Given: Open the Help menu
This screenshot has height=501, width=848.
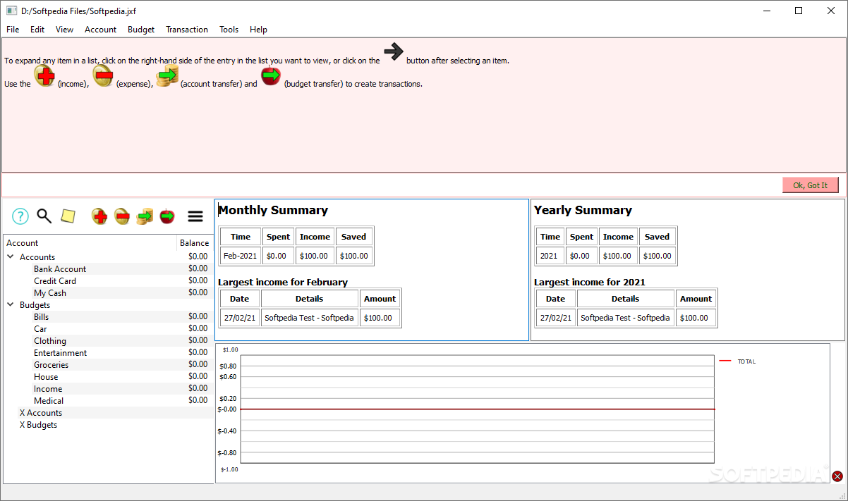Looking at the screenshot, I should (x=258, y=30).
